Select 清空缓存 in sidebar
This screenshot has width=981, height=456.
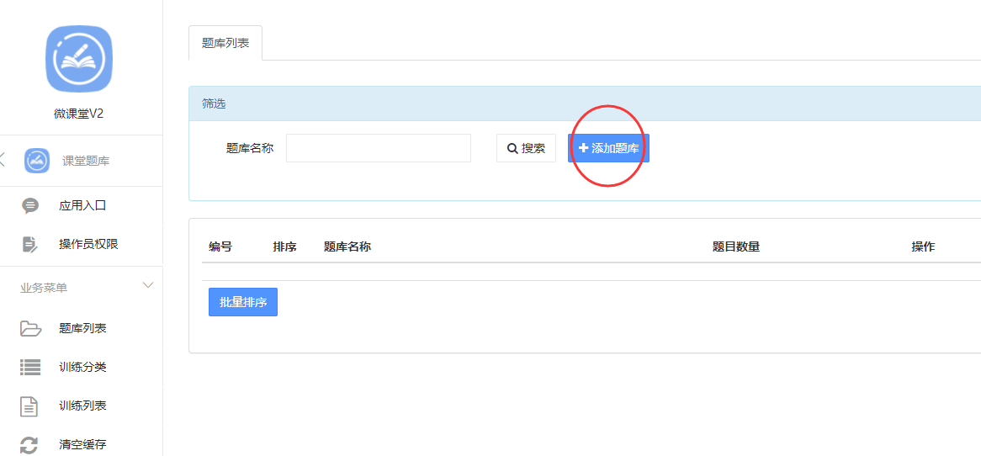82,445
